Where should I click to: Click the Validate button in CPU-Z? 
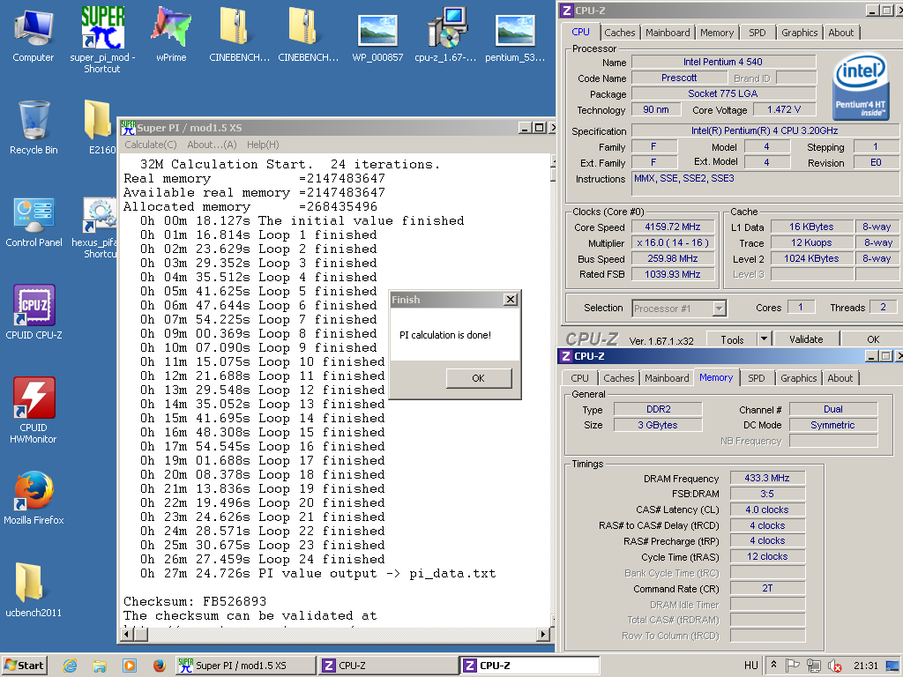pyautogui.click(x=806, y=339)
